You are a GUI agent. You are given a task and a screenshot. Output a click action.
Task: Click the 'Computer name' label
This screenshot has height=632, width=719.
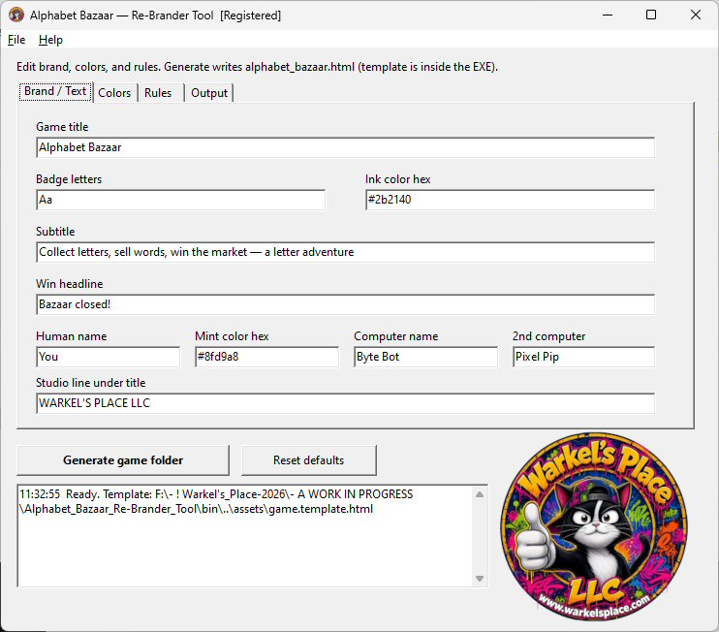tap(395, 336)
